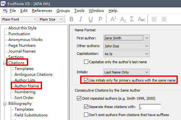Toggle Capitalize only the author's last name
This screenshot has height=120, width=181.
pos(86,62)
